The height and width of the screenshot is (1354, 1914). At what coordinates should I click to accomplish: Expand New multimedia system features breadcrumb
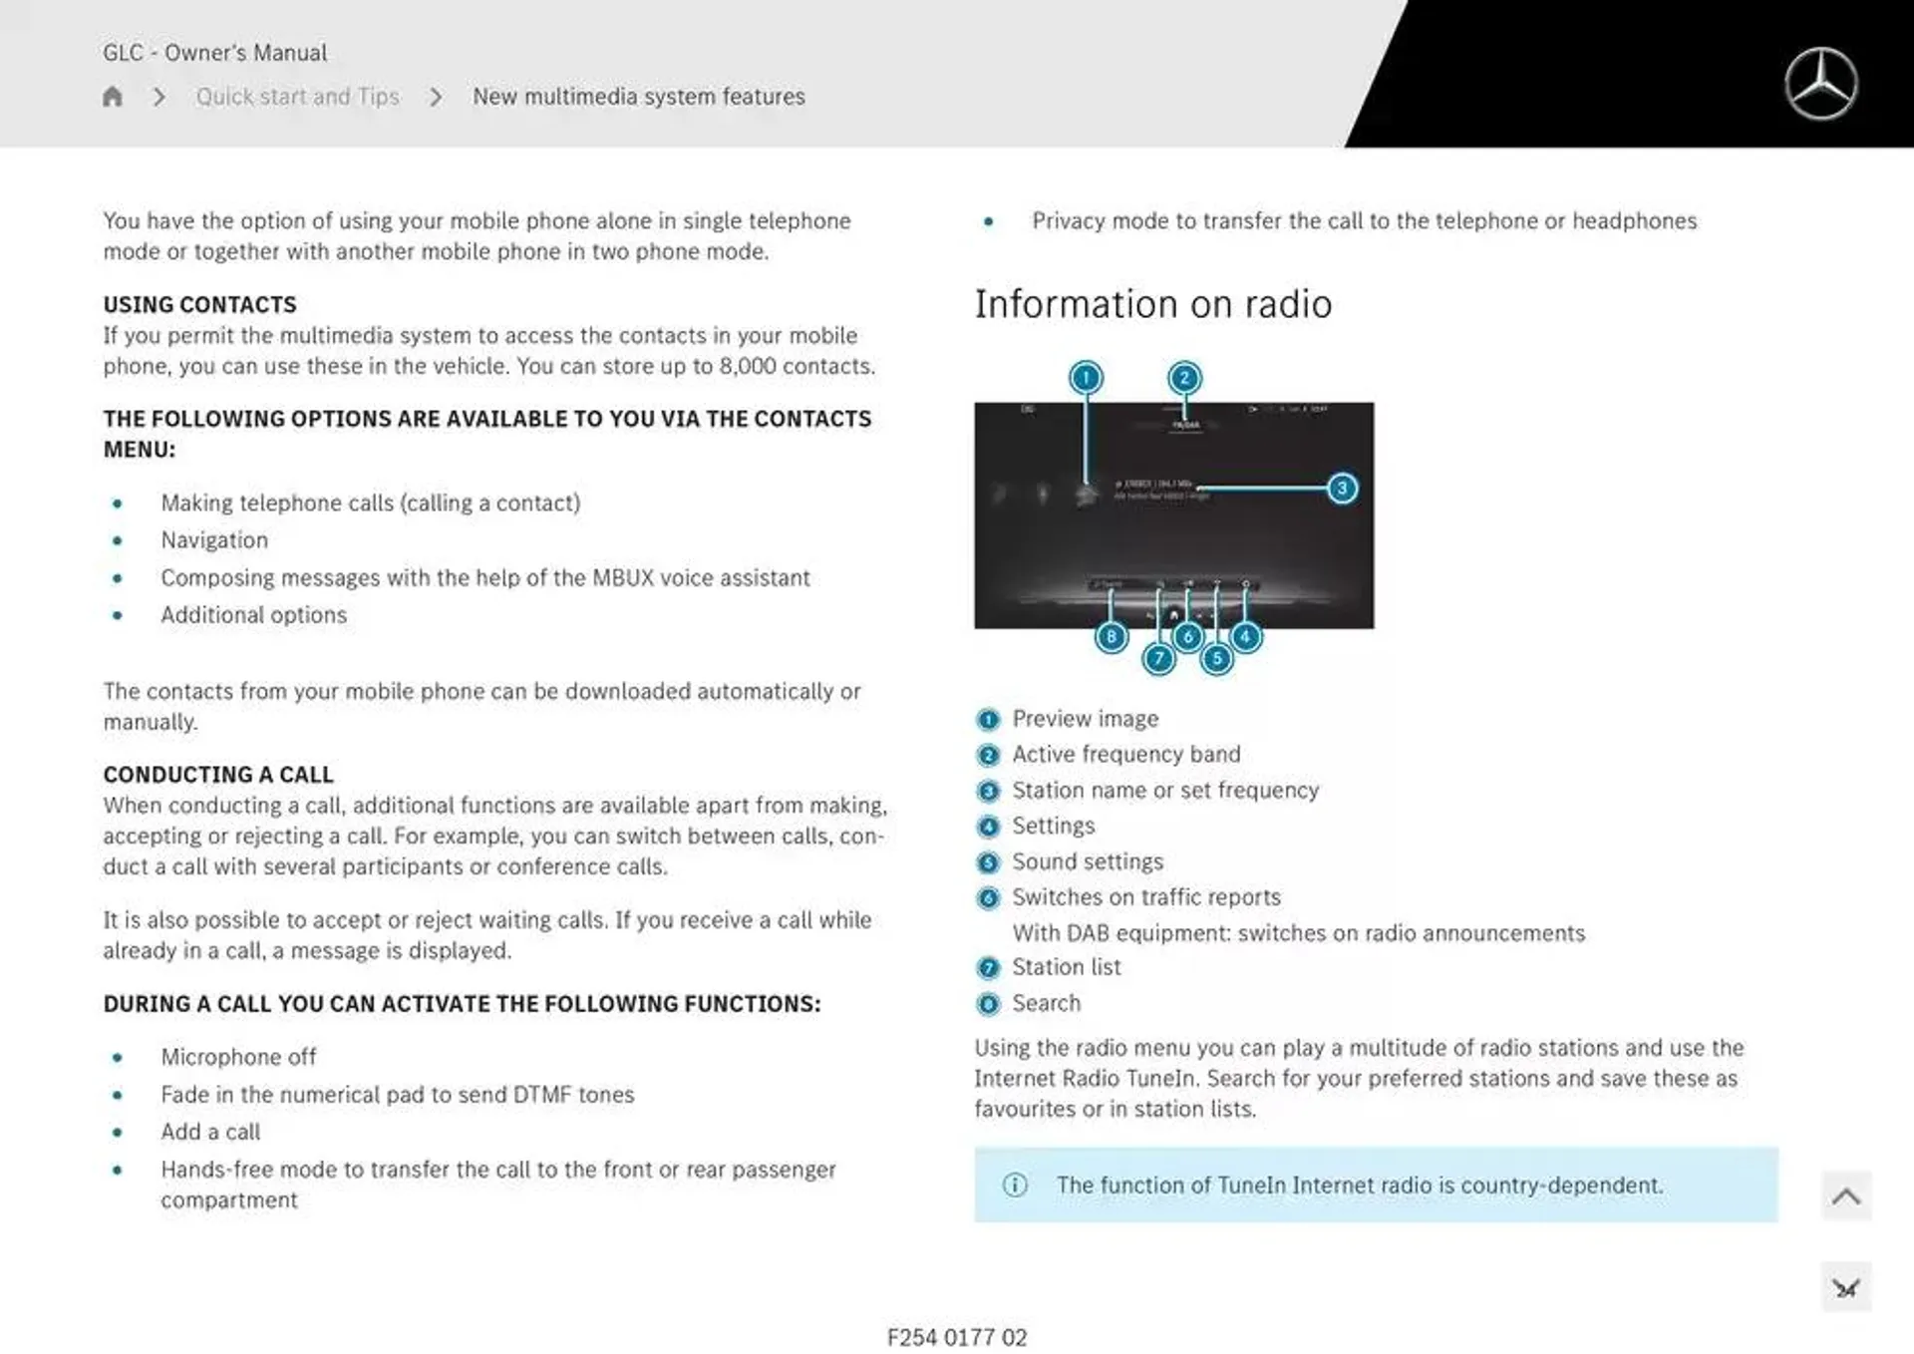pyautogui.click(x=638, y=96)
